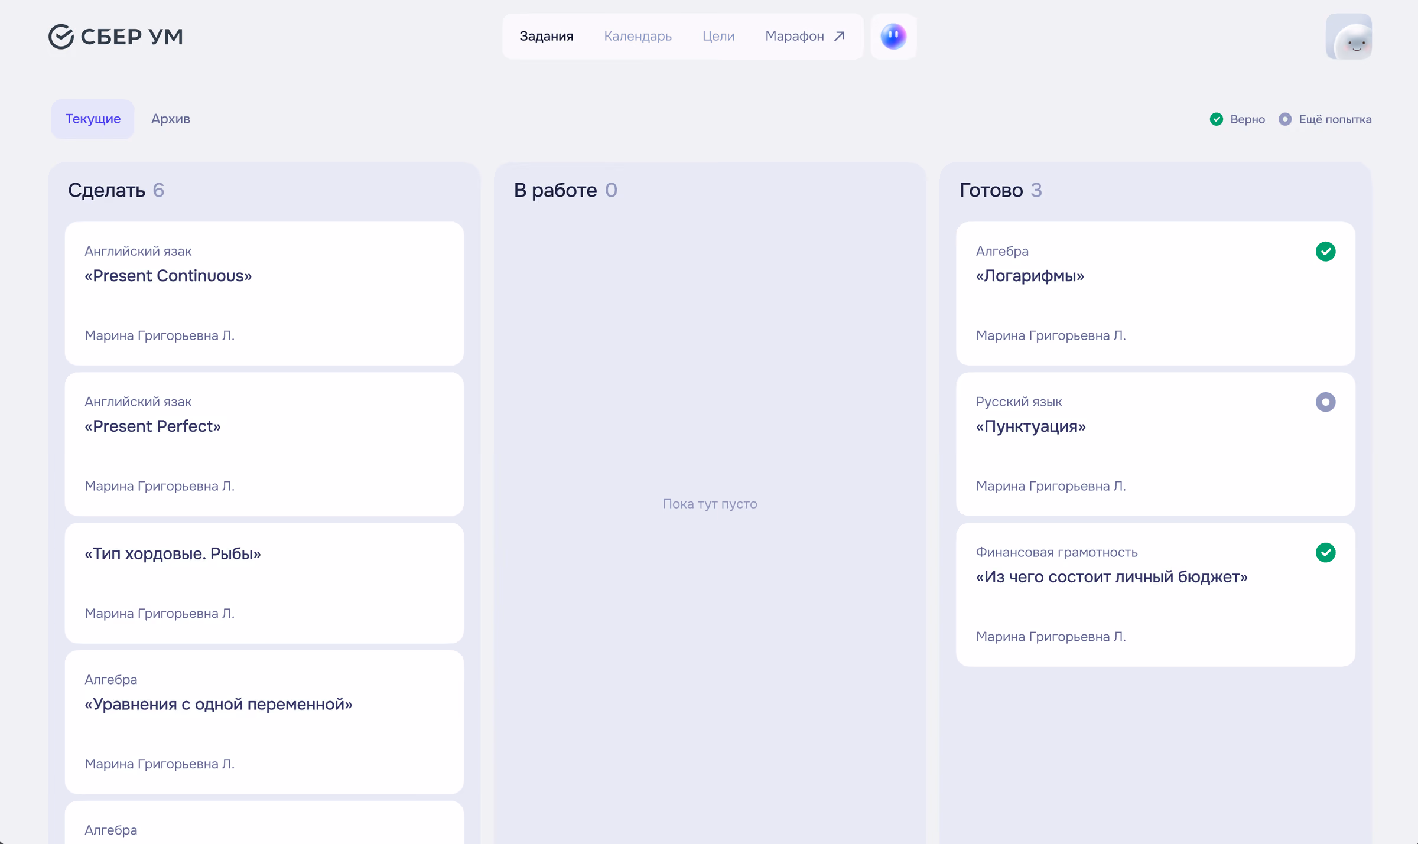Image resolution: width=1418 pixels, height=844 pixels.
Task: Click Английский язык label above Present Continuous
Action: pyautogui.click(x=138, y=251)
